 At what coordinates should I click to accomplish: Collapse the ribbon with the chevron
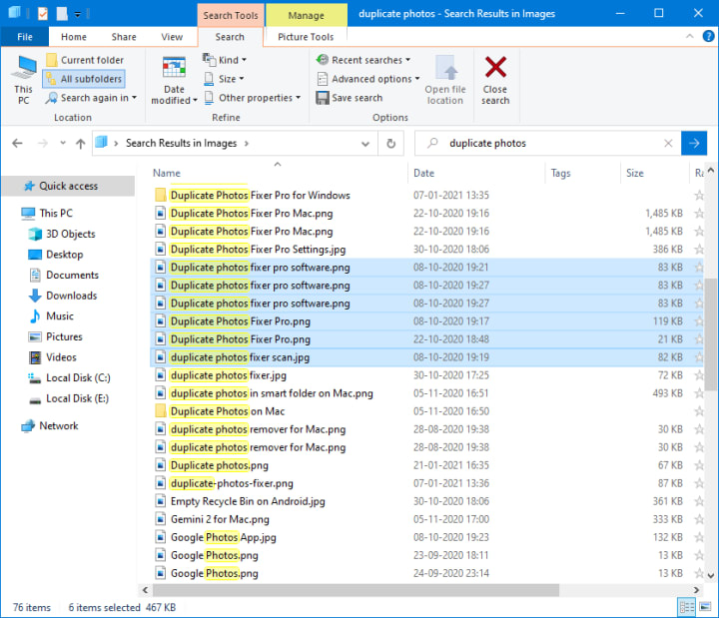tap(689, 36)
